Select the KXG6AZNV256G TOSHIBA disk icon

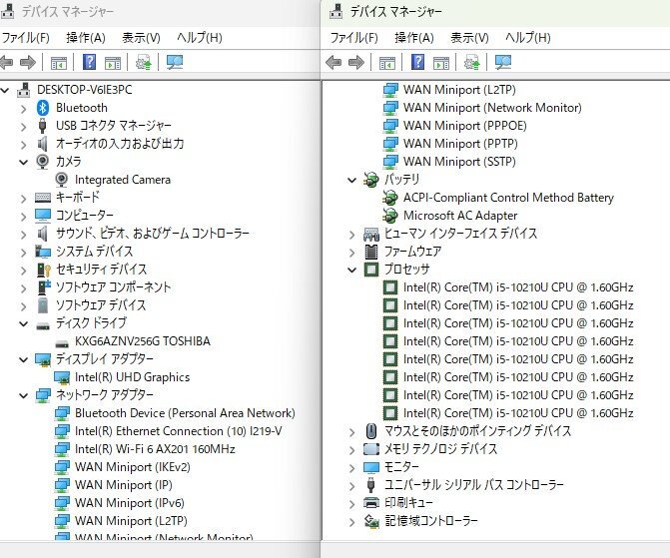(x=62, y=343)
